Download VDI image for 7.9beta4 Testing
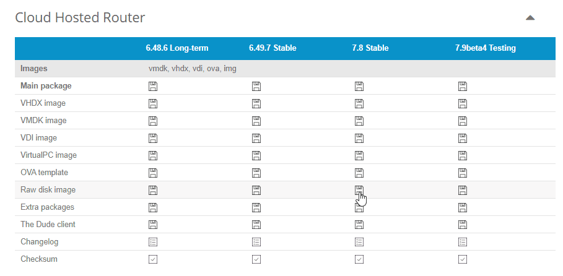Viewport: 563px width, 276px height. (463, 138)
